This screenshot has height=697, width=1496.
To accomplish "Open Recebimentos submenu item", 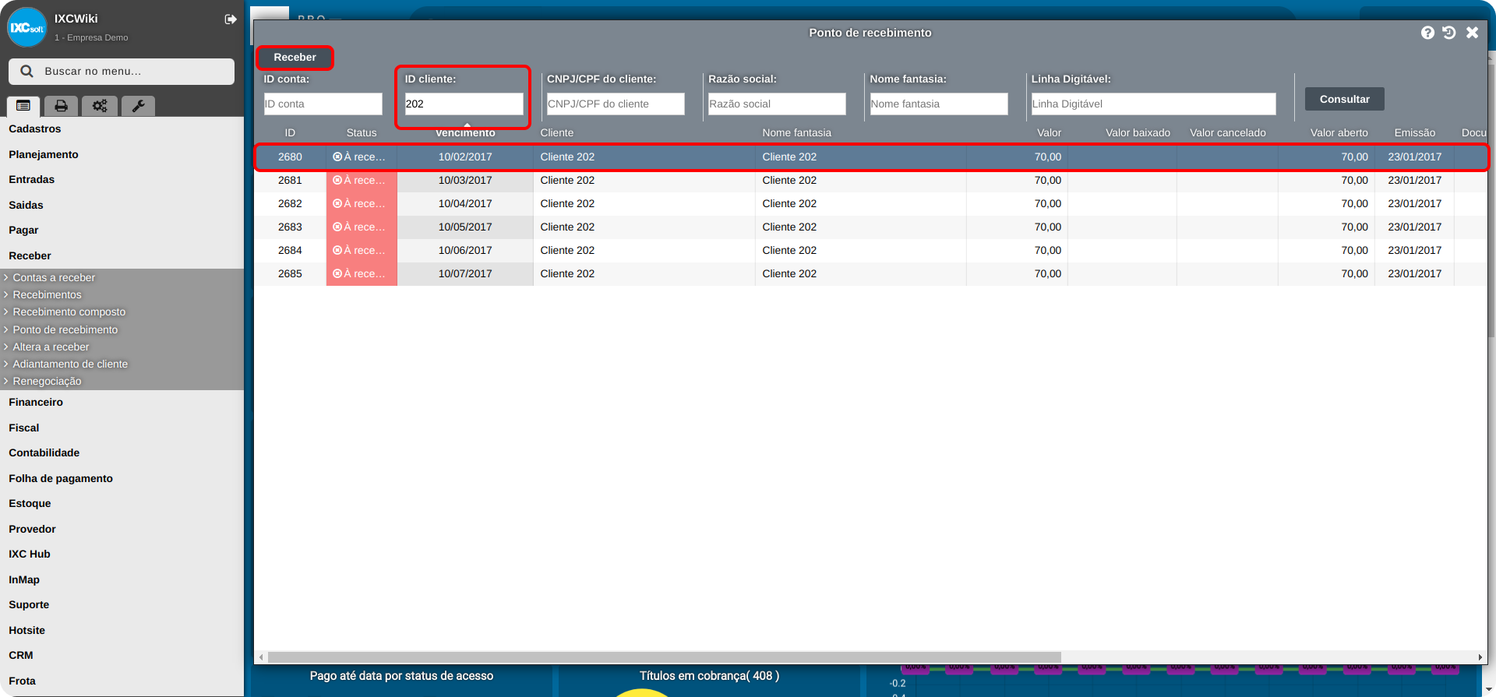I will [x=47, y=294].
